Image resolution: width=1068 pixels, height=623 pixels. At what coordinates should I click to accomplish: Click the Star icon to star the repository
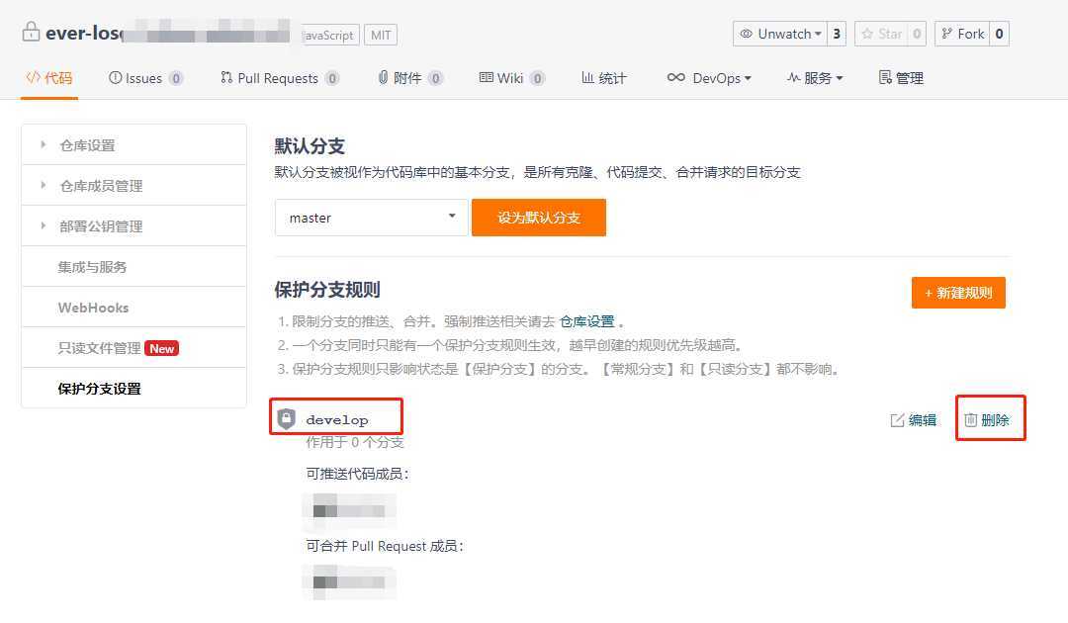coord(870,33)
